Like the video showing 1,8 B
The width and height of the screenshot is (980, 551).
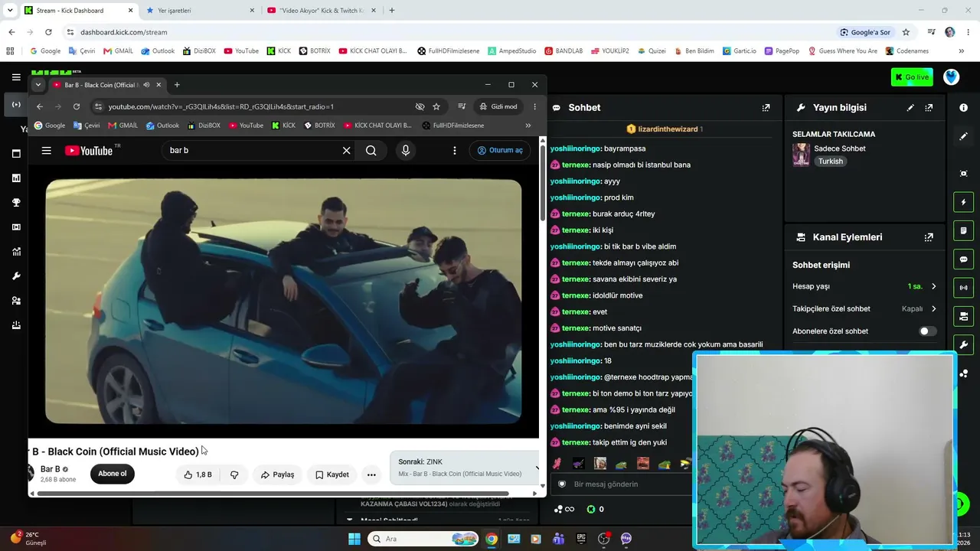[x=198, y=474]
